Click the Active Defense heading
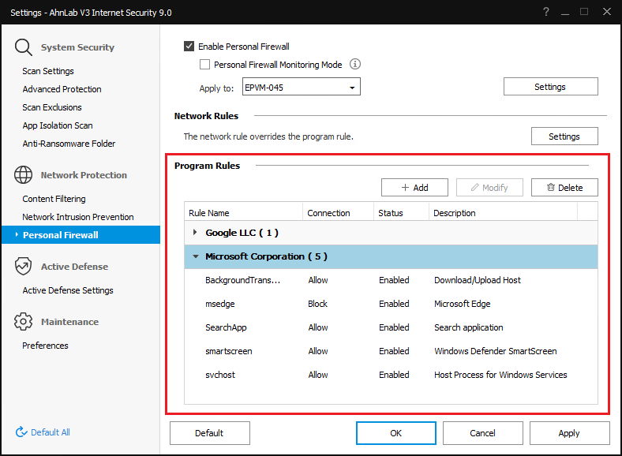The height and width of the screenshot is (456, 622). pyautogui.click(x=74, y=267)
